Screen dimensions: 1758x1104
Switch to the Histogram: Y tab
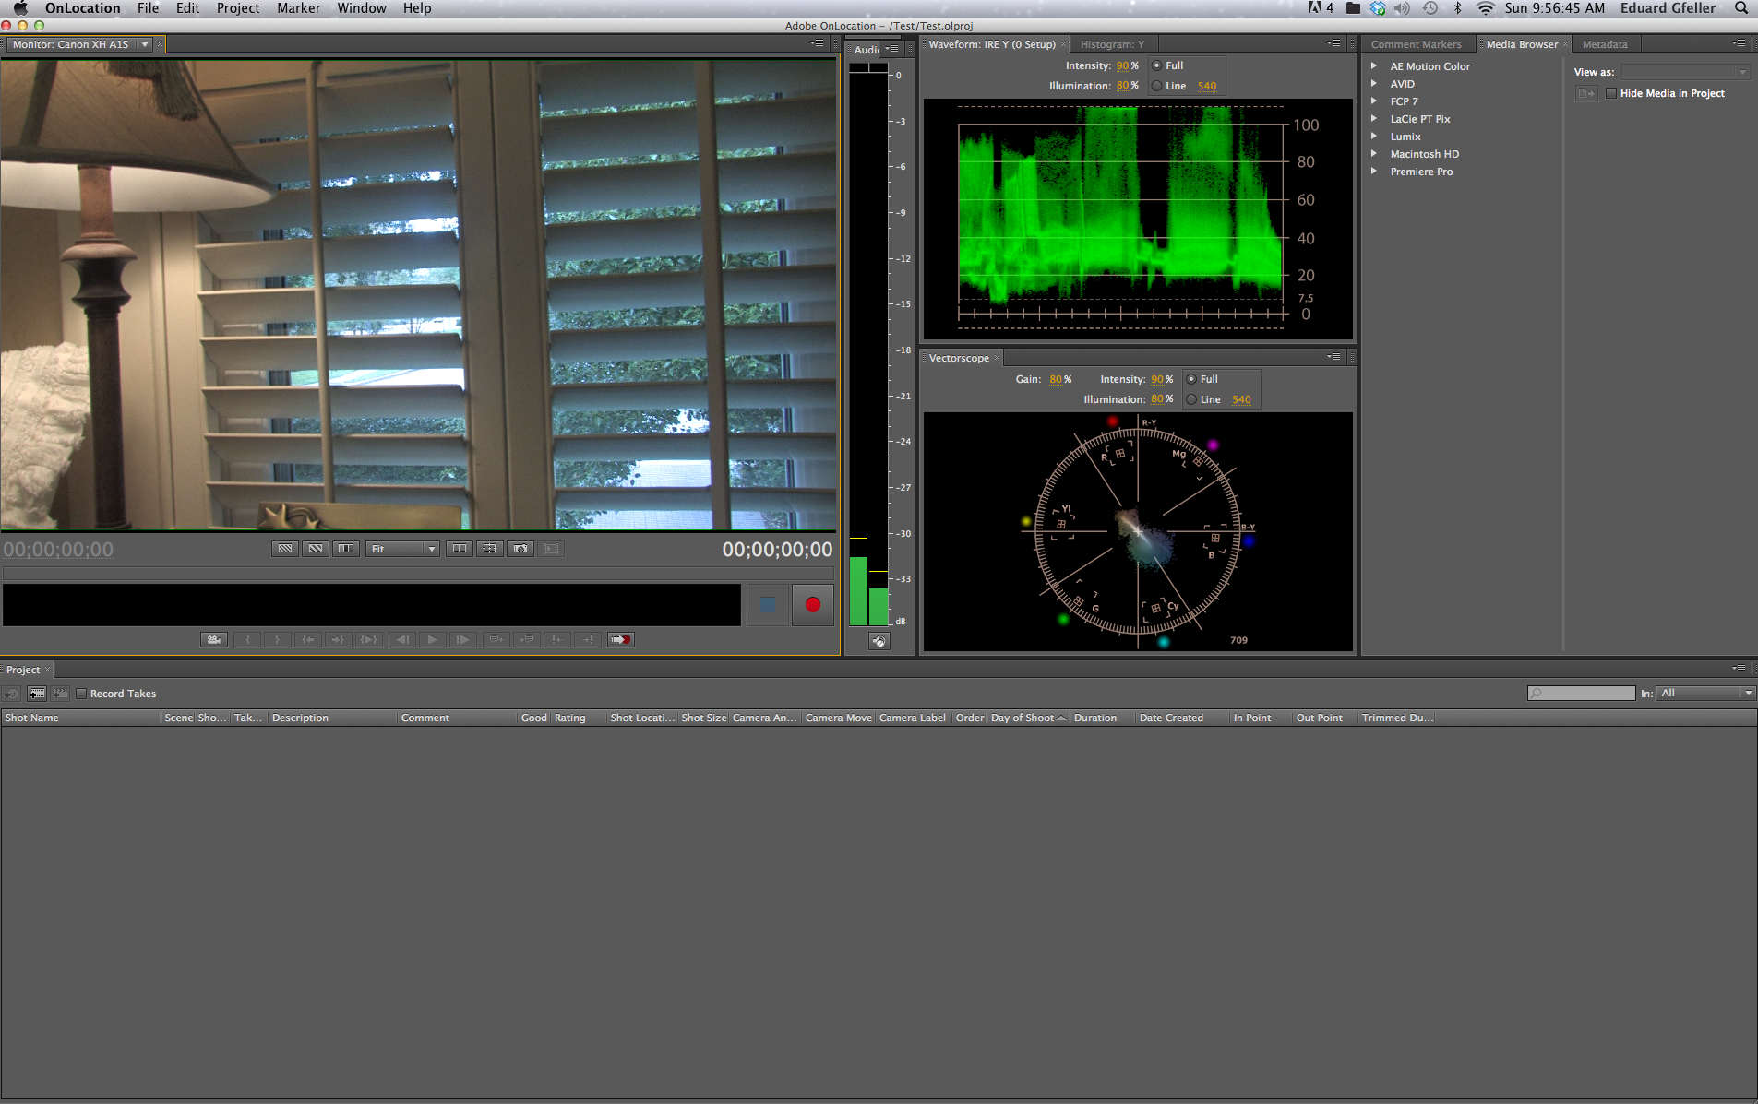(x=1112, y=44)
